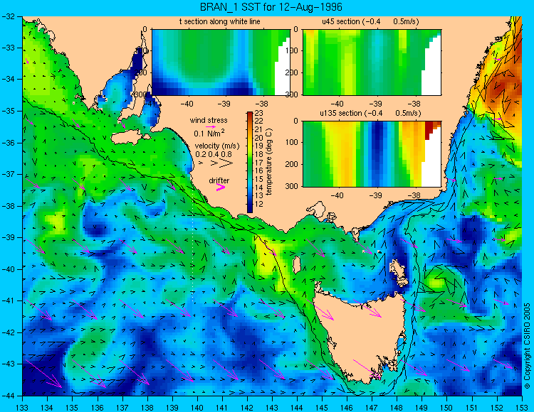
Task: Click the temperature color bar
Action: tap(250, 163)
